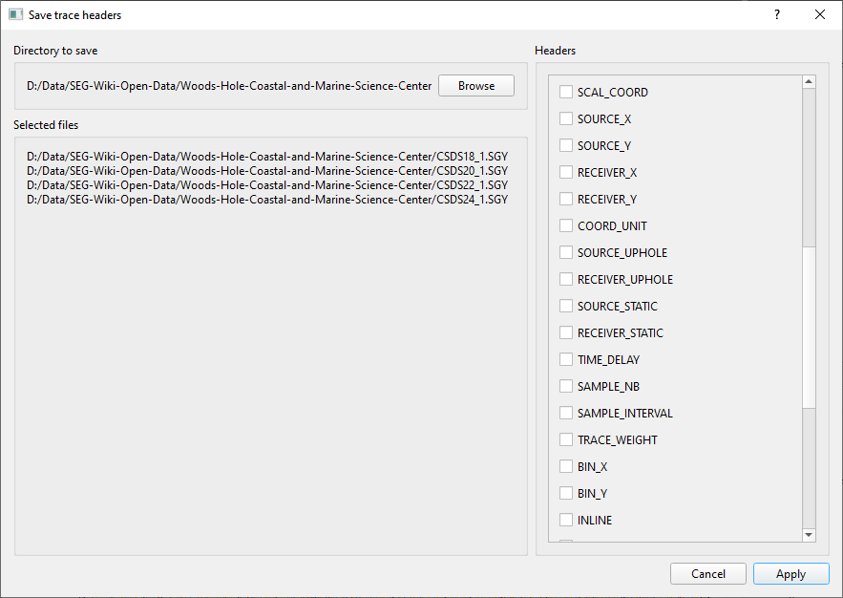The image size is (843, 598).
Task: Tick the SAMPLE_INTERVAL checkbox
Action: click(566, 414)
